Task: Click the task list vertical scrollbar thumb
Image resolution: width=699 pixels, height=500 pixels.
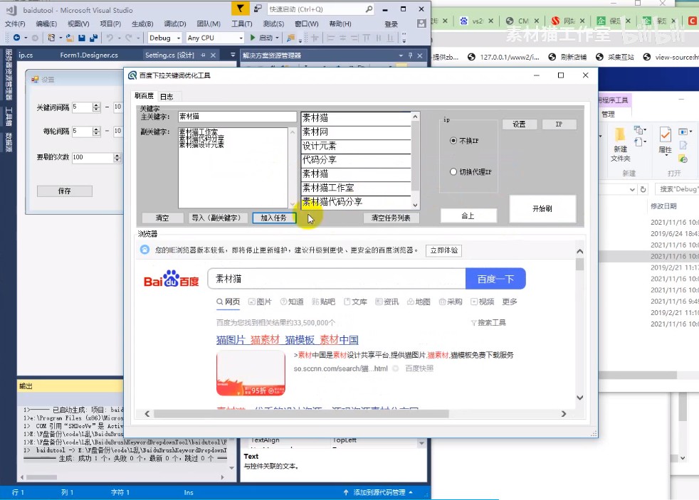Action: (415, 156)
